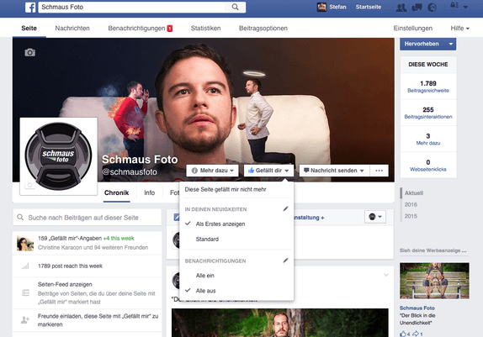Click Christine Karacon friend thumbnail
The width and height of the screenshot is (483, 337).
(x=25, y=243)
